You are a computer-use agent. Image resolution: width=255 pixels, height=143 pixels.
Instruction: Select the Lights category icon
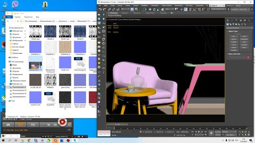pyautogui.click(x=233, y=24)
